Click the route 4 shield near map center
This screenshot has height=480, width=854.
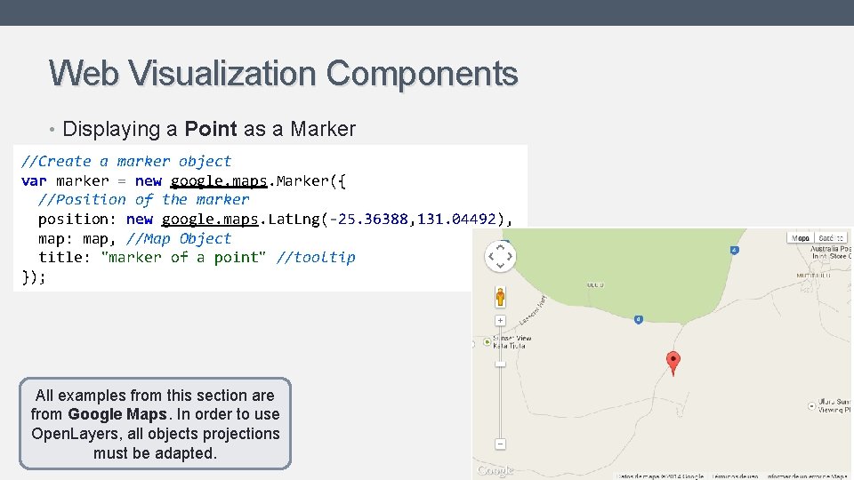(639, 319)
